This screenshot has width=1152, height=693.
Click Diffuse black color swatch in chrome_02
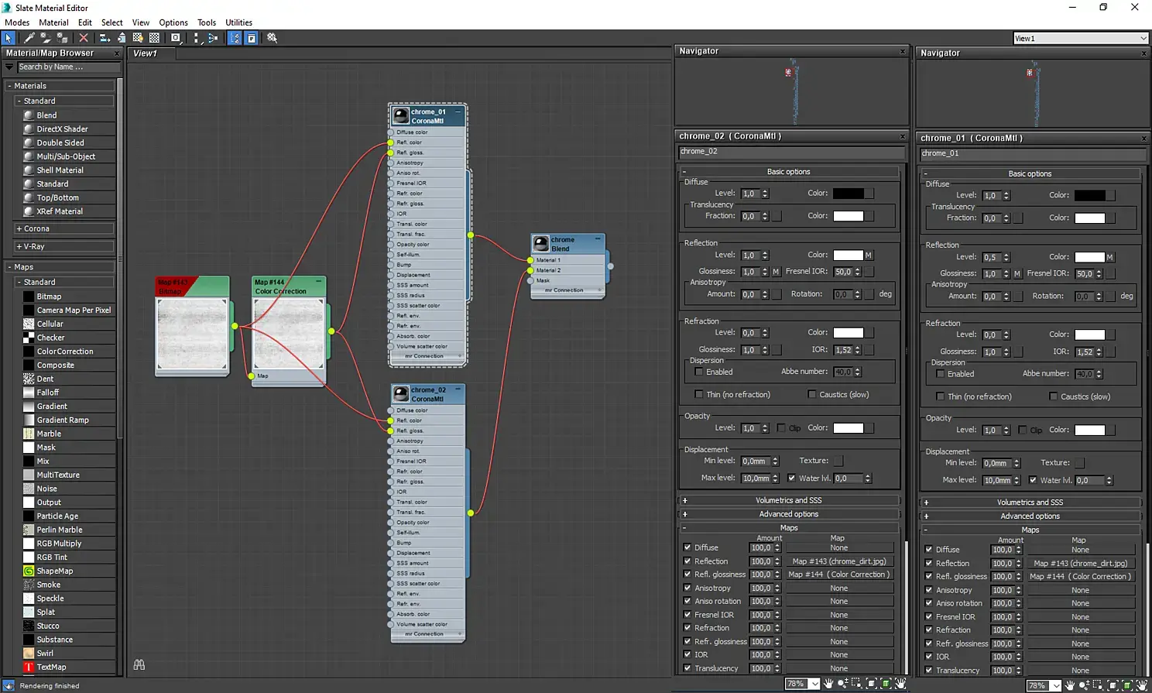coord(848,194)
